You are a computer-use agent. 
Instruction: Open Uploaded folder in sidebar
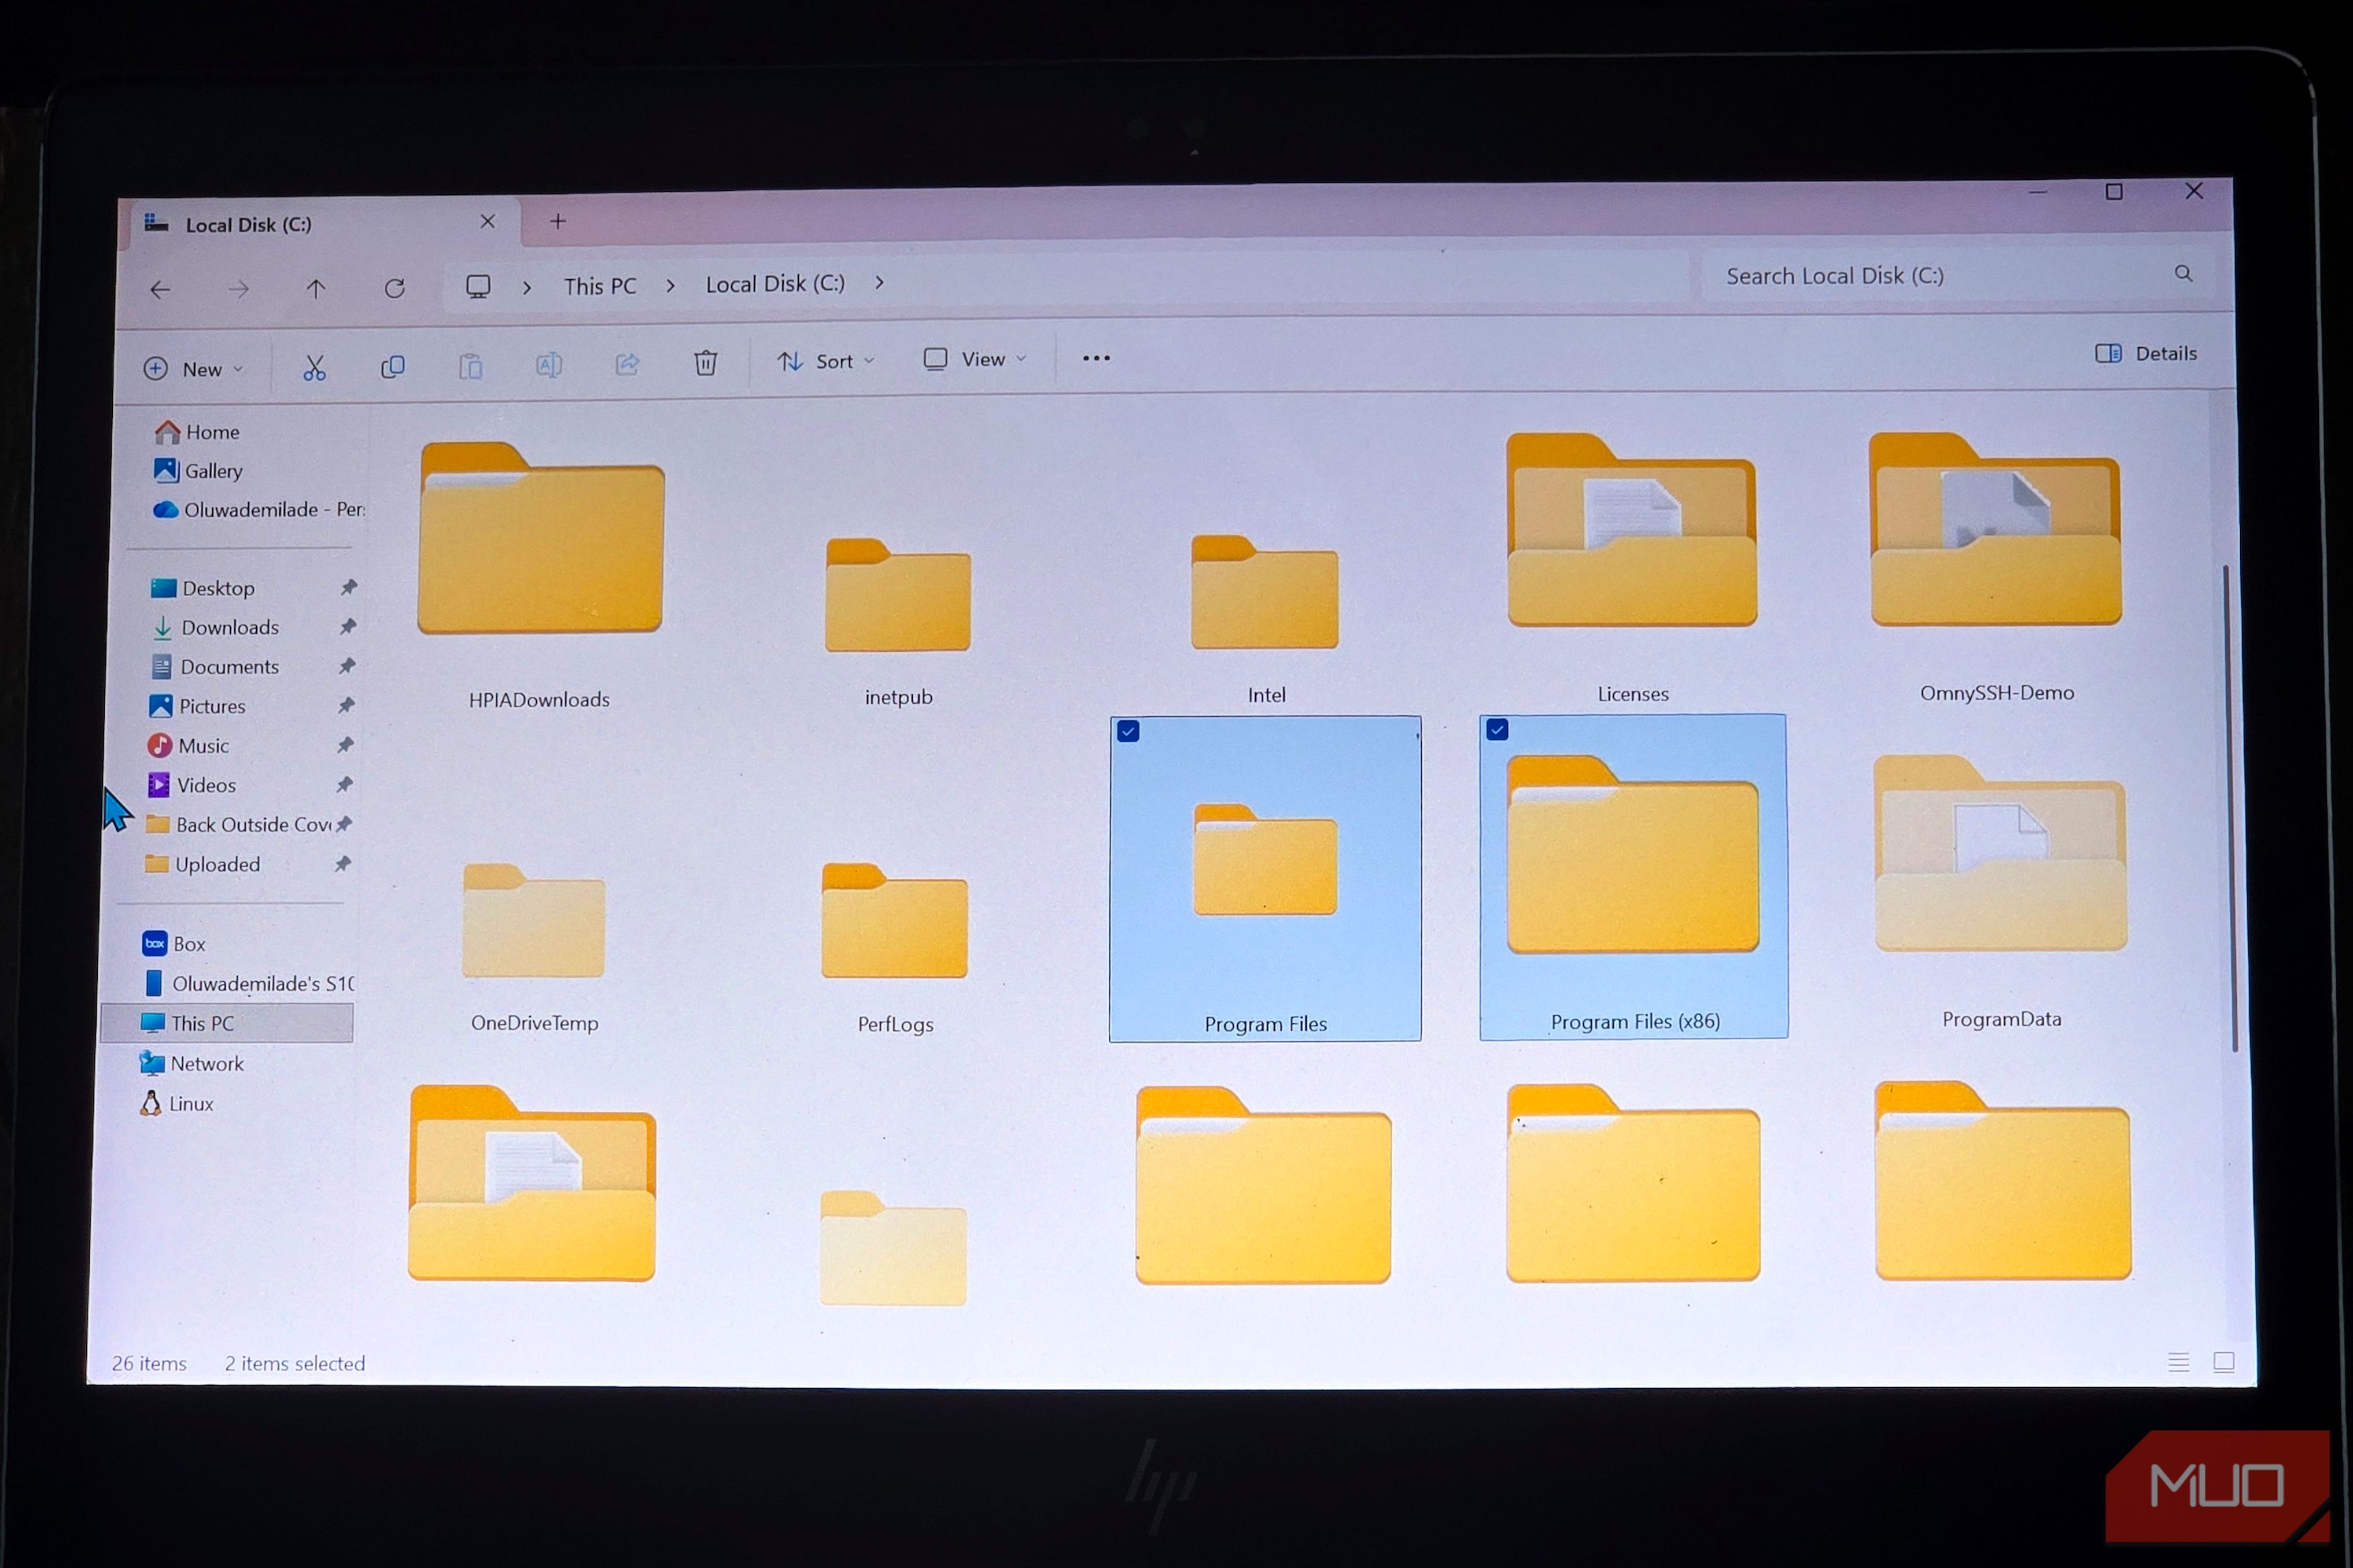click(203, 864)
